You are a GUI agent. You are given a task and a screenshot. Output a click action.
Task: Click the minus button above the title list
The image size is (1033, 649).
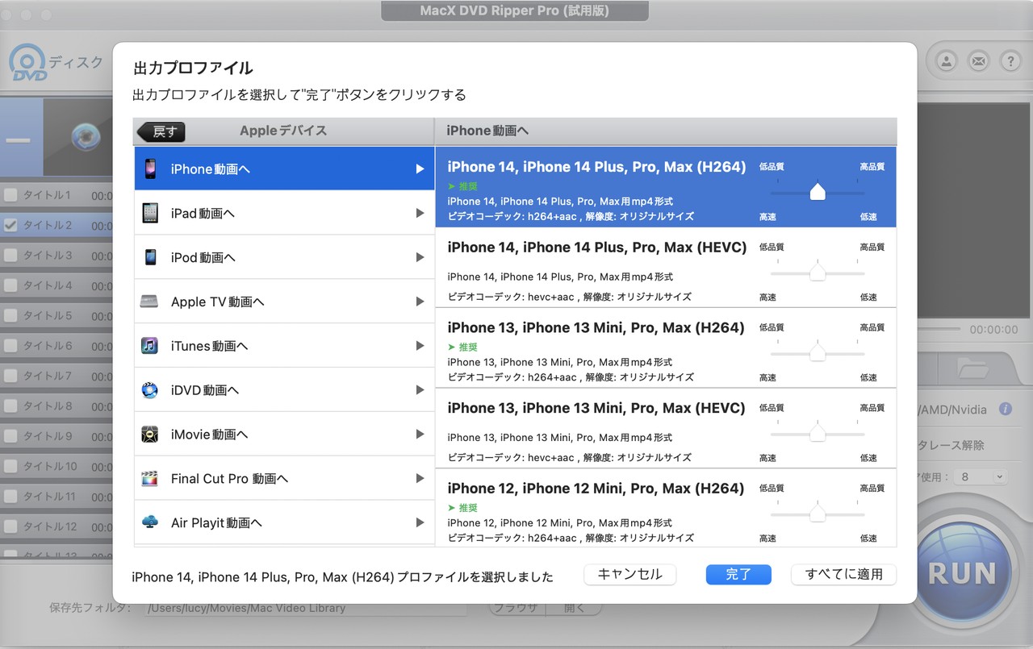(x=18, y=140)
